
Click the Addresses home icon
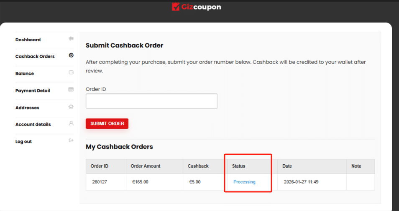(71, 107)
